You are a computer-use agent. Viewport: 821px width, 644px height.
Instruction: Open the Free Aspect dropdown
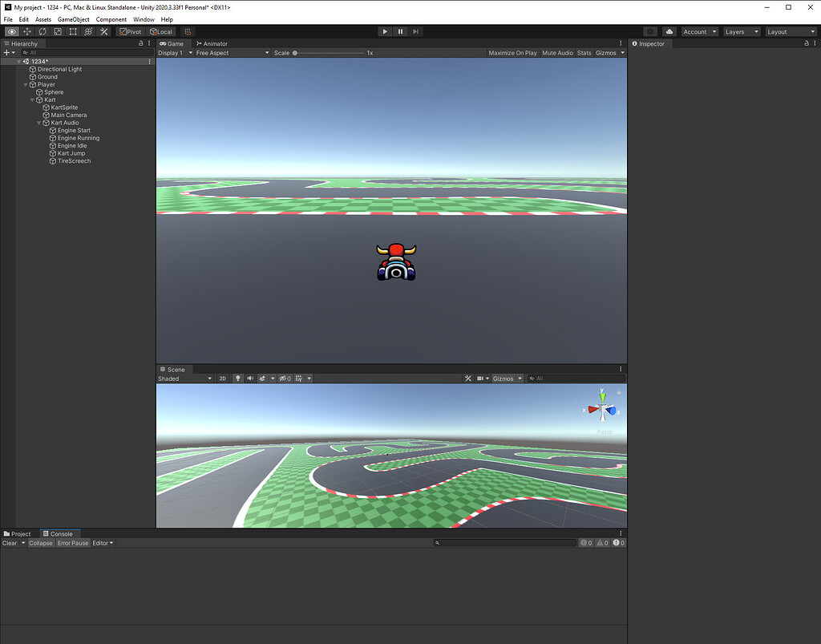[231, 52]
